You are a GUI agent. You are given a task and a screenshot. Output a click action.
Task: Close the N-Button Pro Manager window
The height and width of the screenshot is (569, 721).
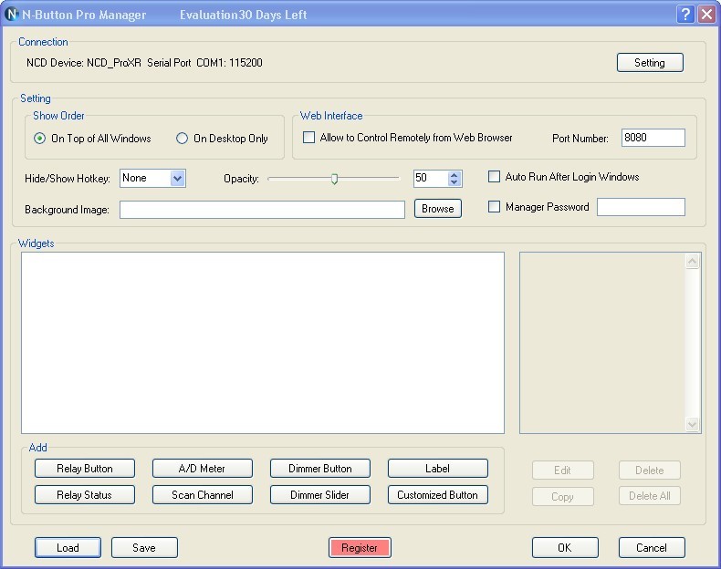click(x=706, y=15)
